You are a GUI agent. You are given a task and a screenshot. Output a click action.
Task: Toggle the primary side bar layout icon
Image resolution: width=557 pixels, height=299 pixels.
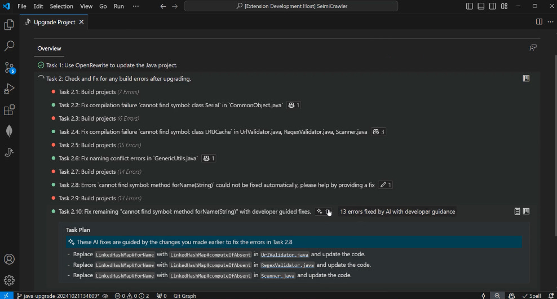(x=469, y=6)
